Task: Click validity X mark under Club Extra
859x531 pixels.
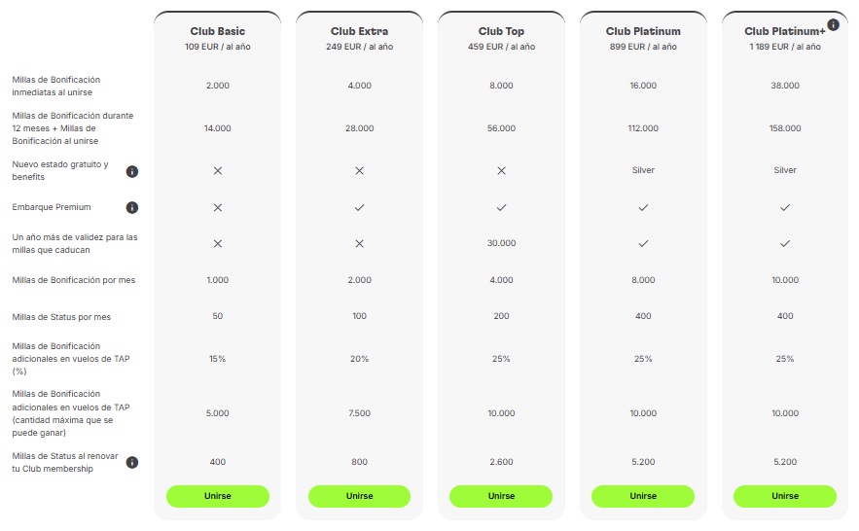Action: tap(359, 243)
